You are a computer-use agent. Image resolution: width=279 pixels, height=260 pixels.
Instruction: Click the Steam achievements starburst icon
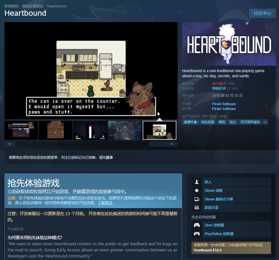point(197,190)
